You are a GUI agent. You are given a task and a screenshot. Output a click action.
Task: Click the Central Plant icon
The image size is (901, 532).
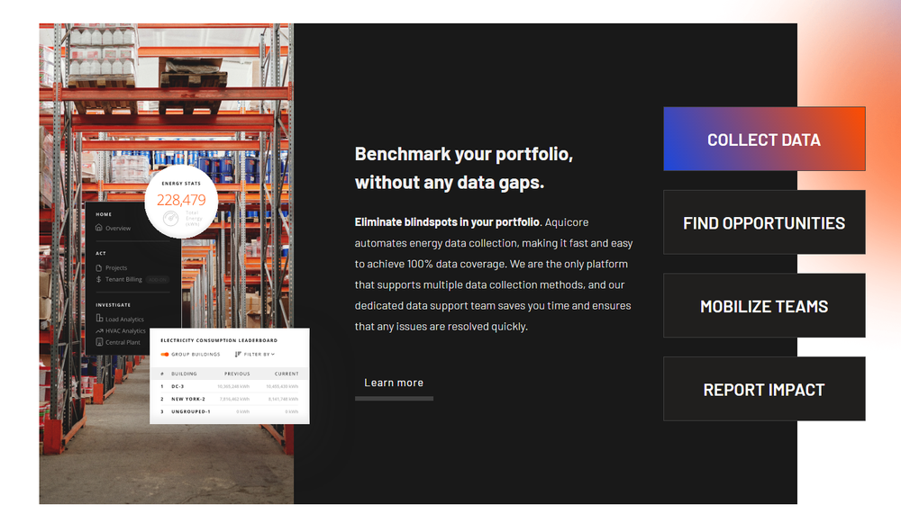tap(99, 343)
